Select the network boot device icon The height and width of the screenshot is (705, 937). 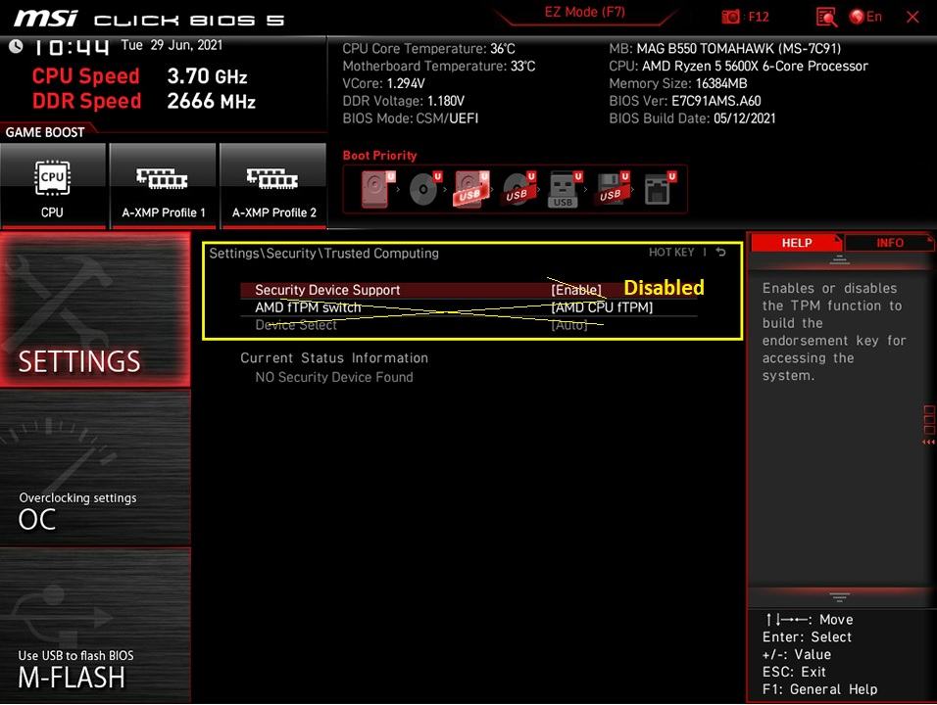pyautogui.click(x=659, y=189)
